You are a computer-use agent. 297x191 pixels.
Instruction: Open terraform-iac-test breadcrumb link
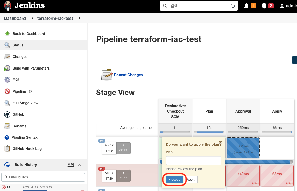55,18
